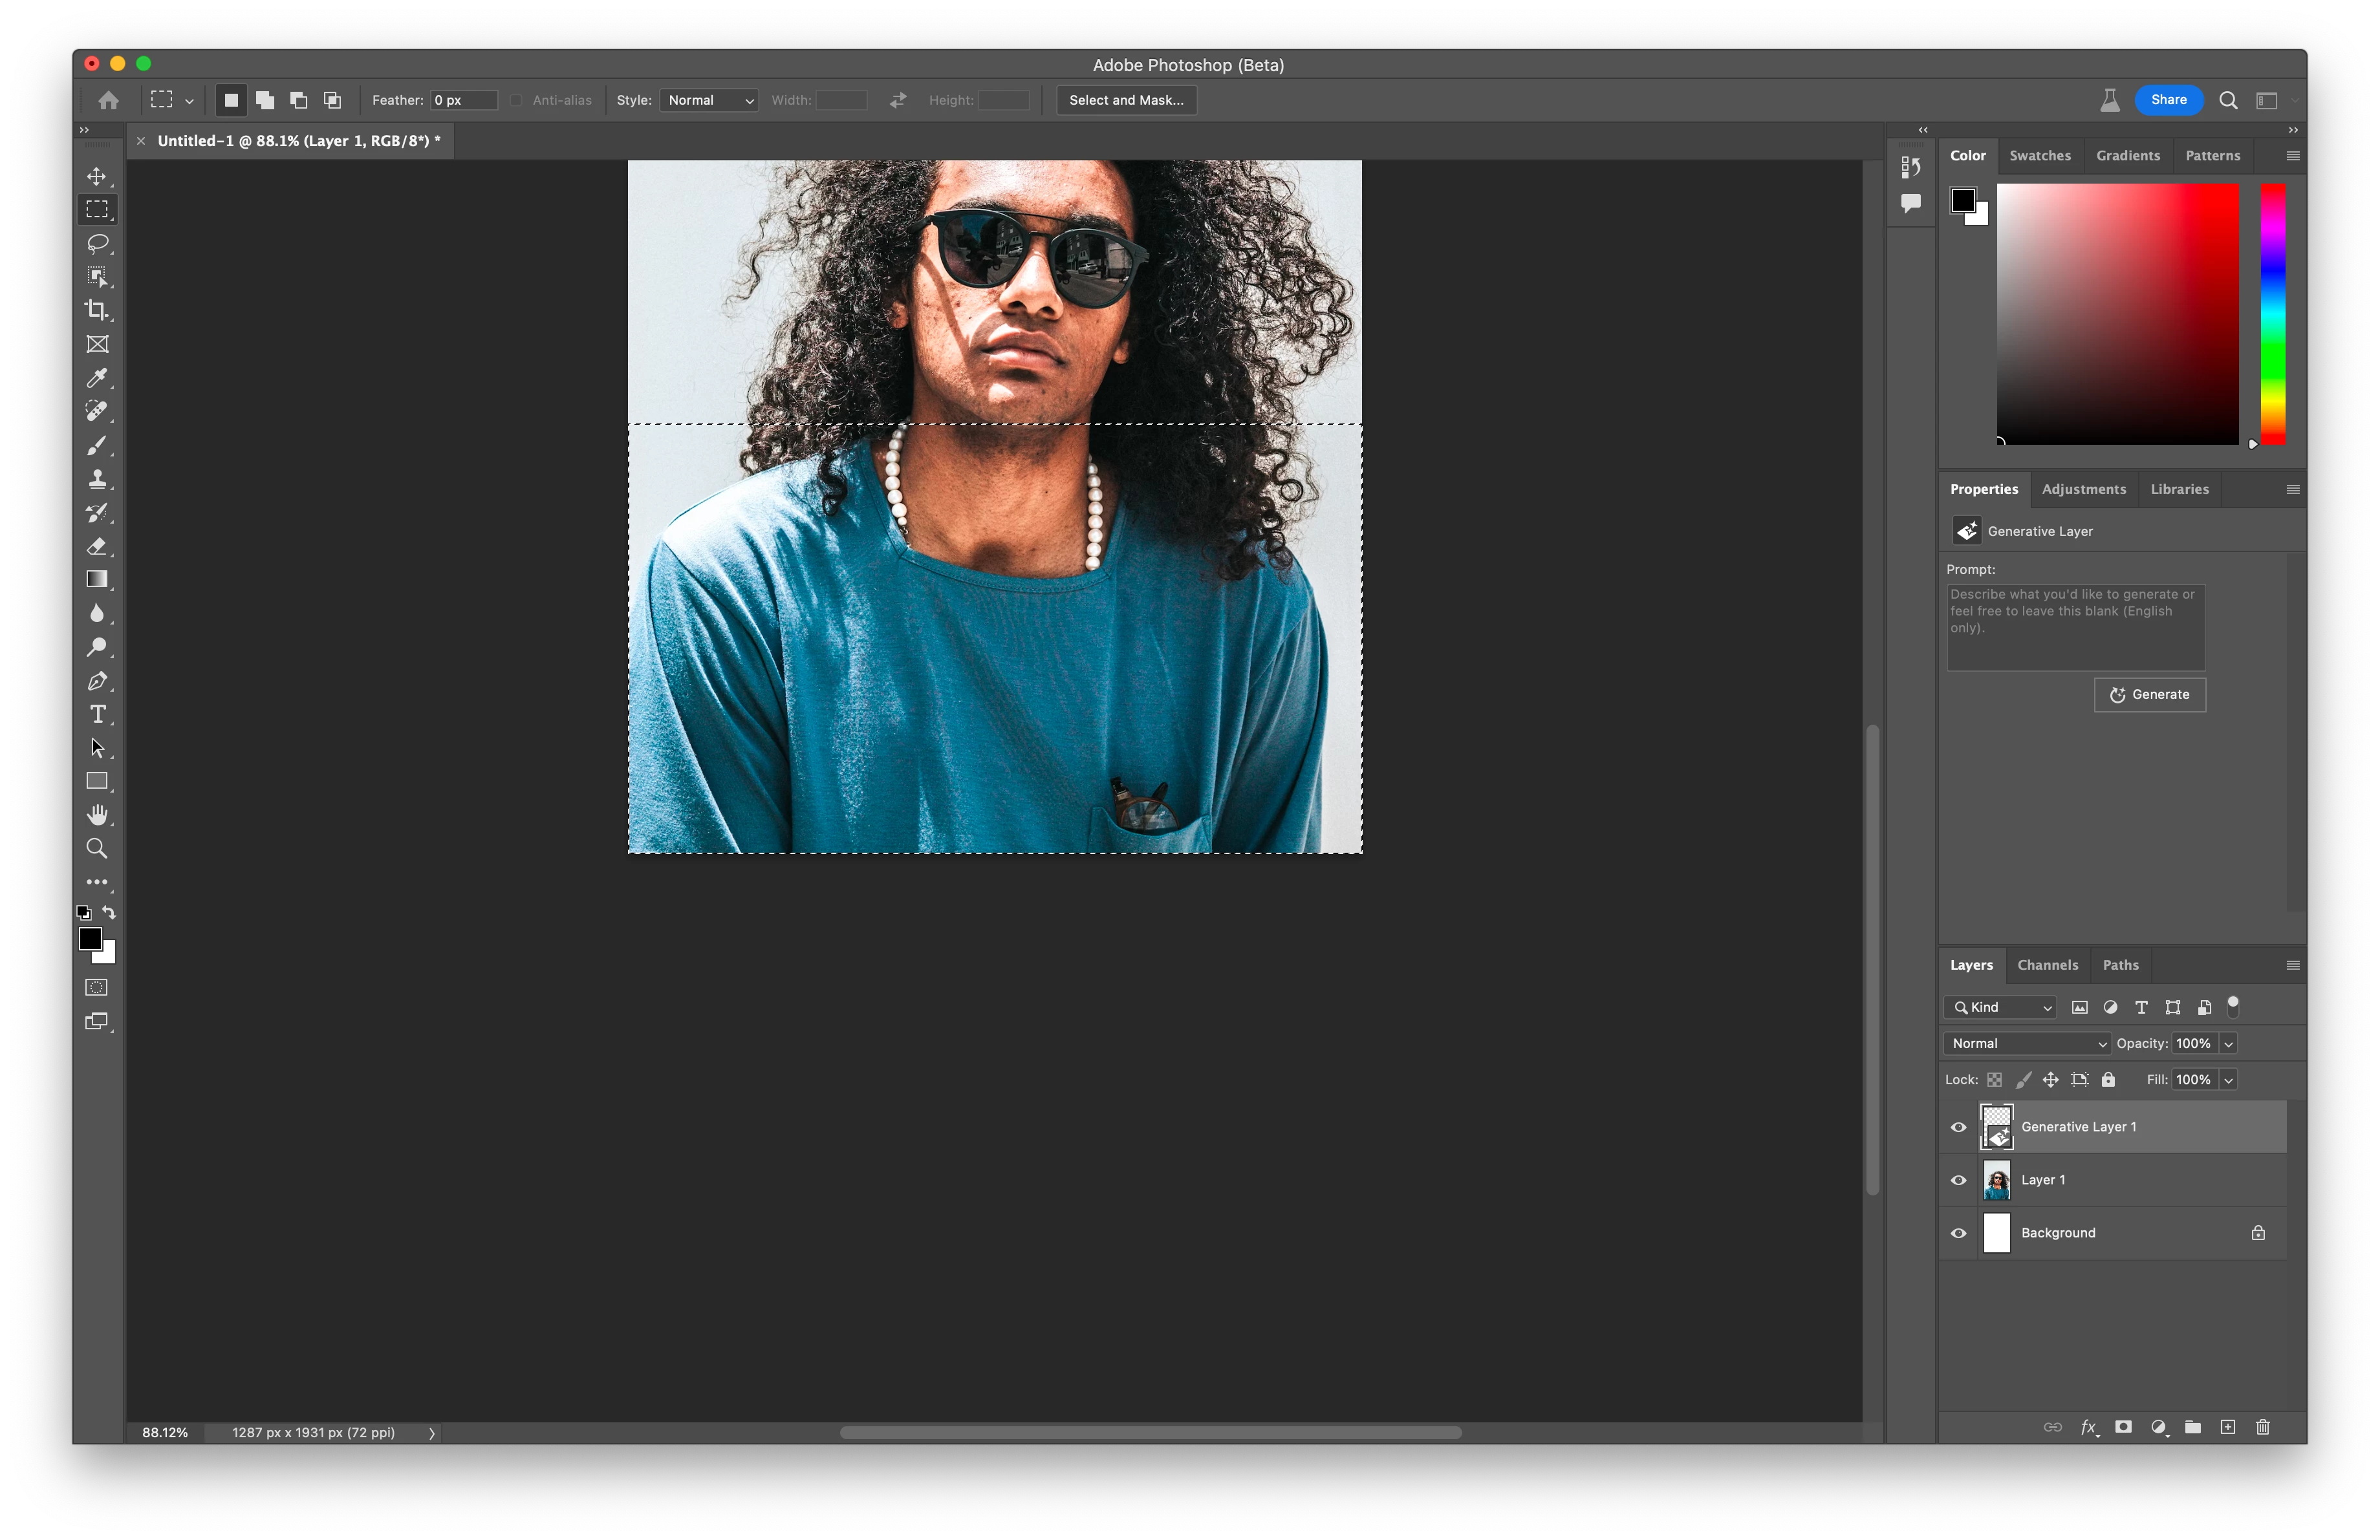Switch to the Channels tab

point(2047,965)
